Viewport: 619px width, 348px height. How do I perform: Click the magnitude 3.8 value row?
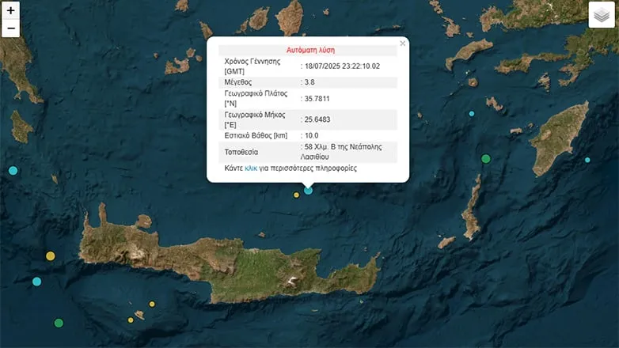(x=308, y=82)
